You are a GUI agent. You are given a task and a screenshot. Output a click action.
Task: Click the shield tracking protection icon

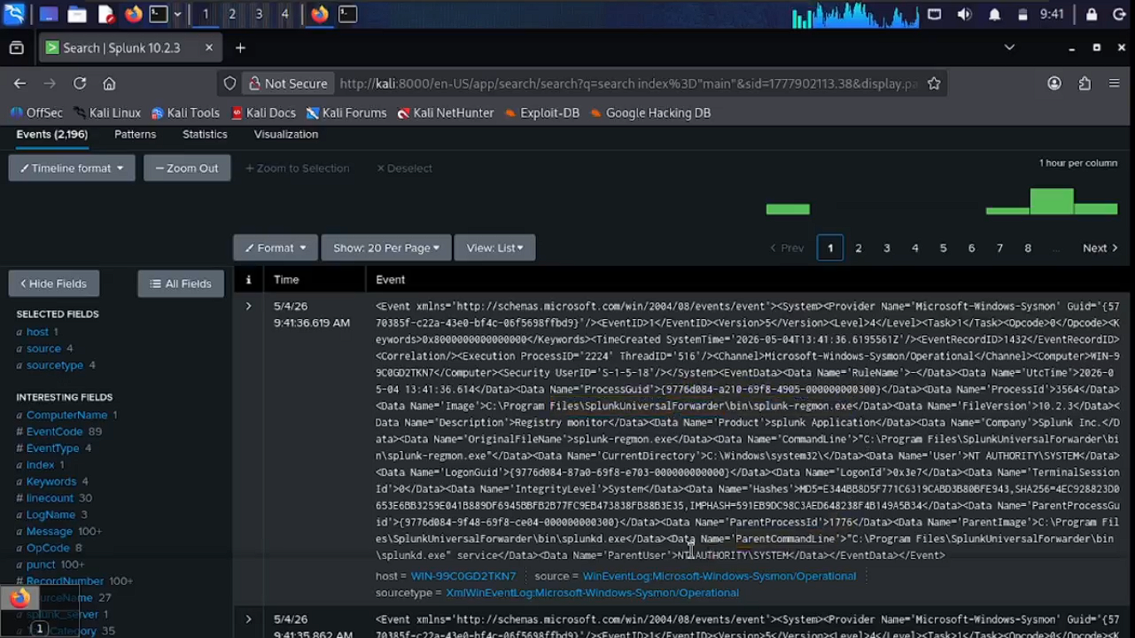point(230,83)
